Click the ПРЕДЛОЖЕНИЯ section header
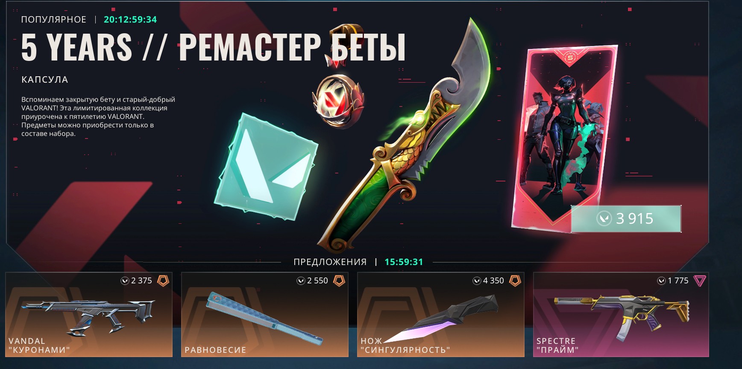Image resolution: width=742 pixels, height=369 pixels. 330,262
